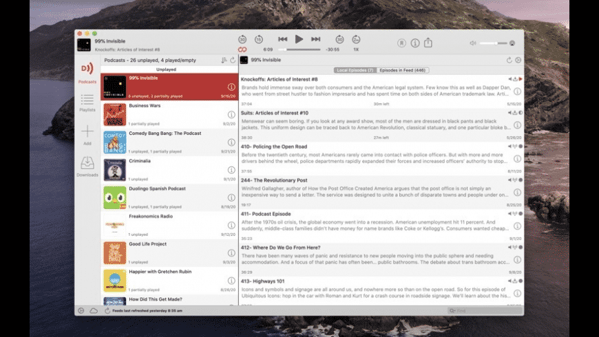Refresh the podcasts list
This screenshot has width=599, height=337.
tap(233, 61)
